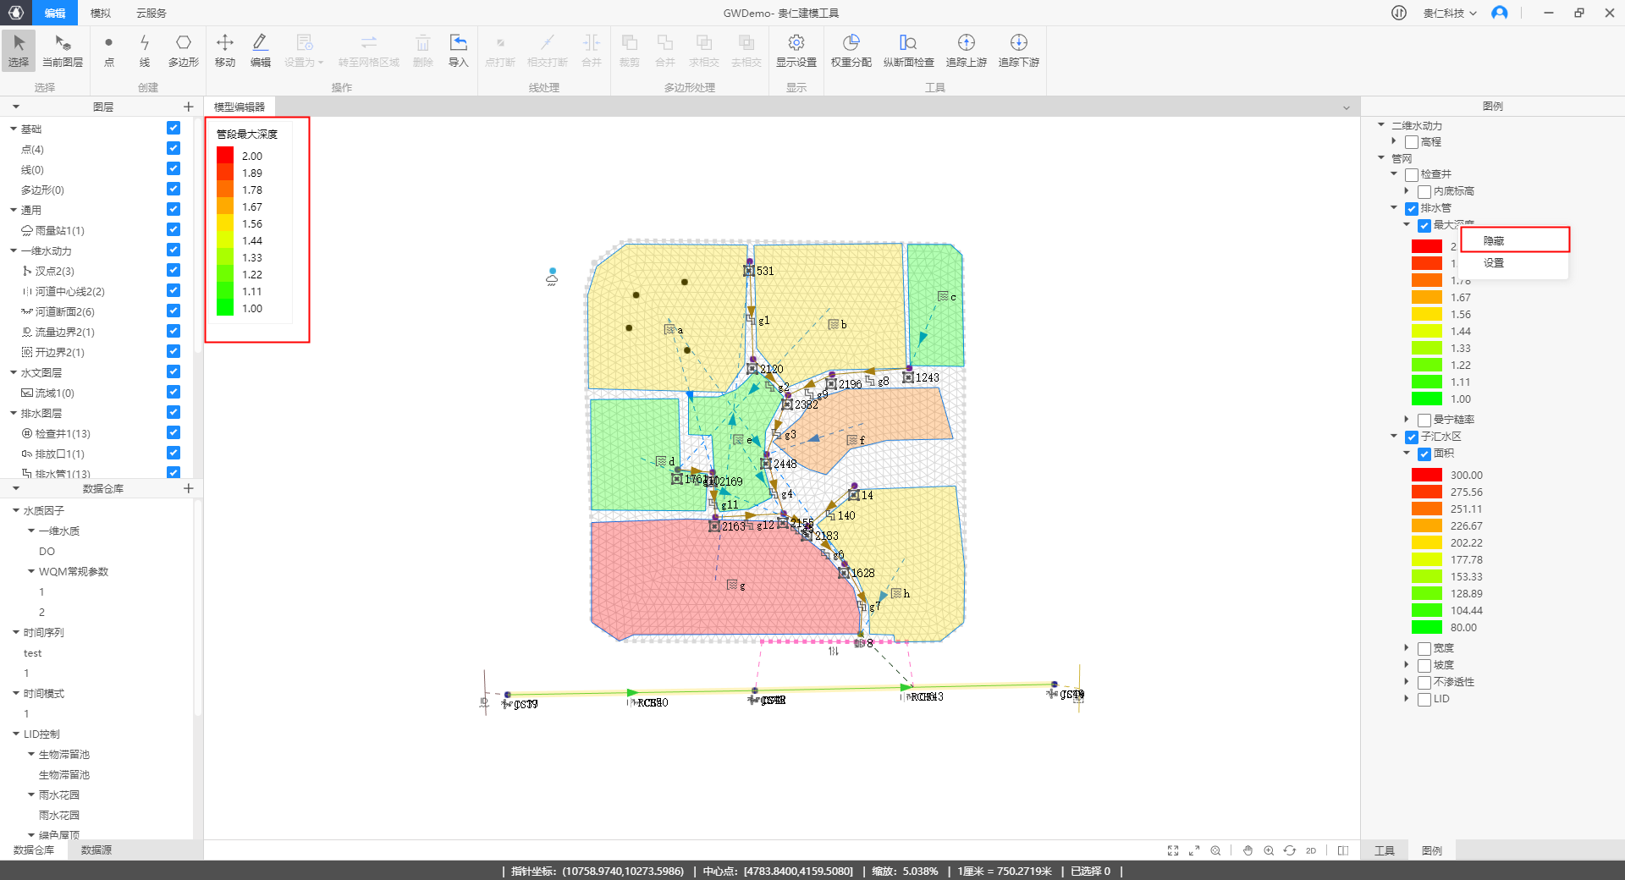1625x880 pixels.
Task: Choose the 线 (line) creation tool
Action: pos(145,51)
